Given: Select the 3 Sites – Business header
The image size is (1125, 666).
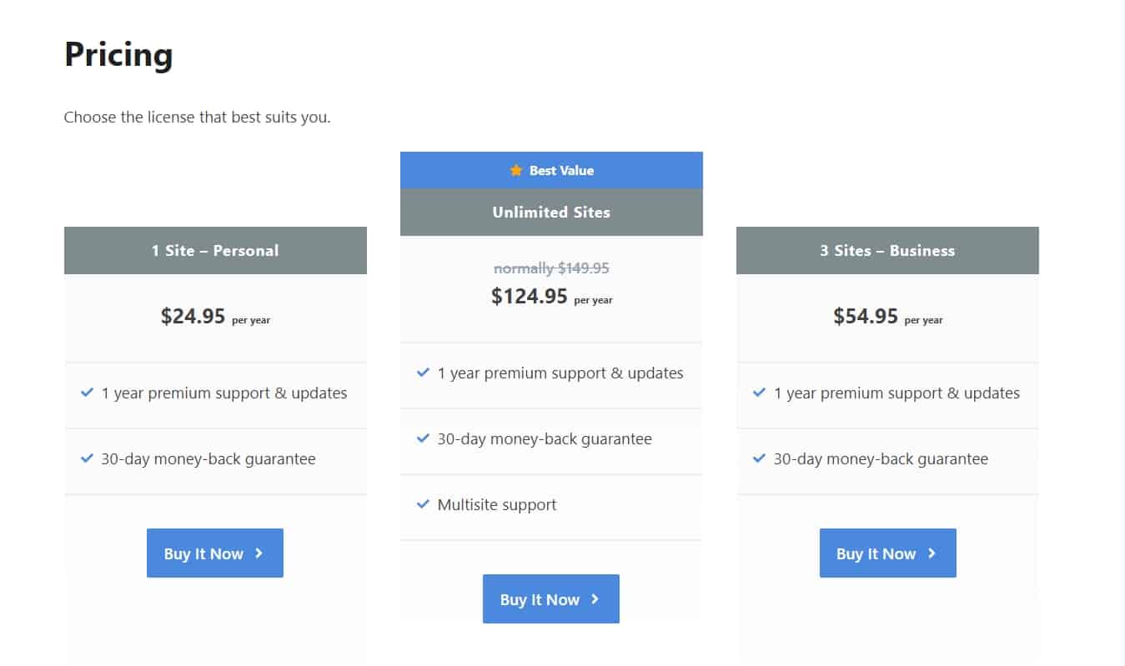Looking at the screenshot, I should tap(887, 250).
